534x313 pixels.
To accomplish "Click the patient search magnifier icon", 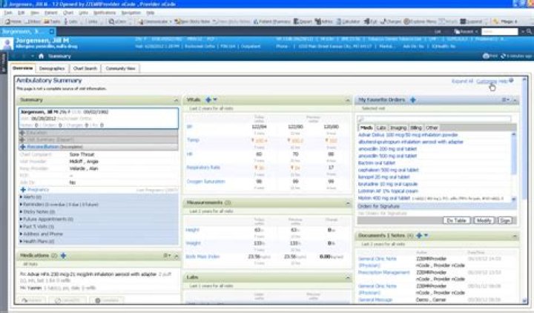I will (529, 31).
